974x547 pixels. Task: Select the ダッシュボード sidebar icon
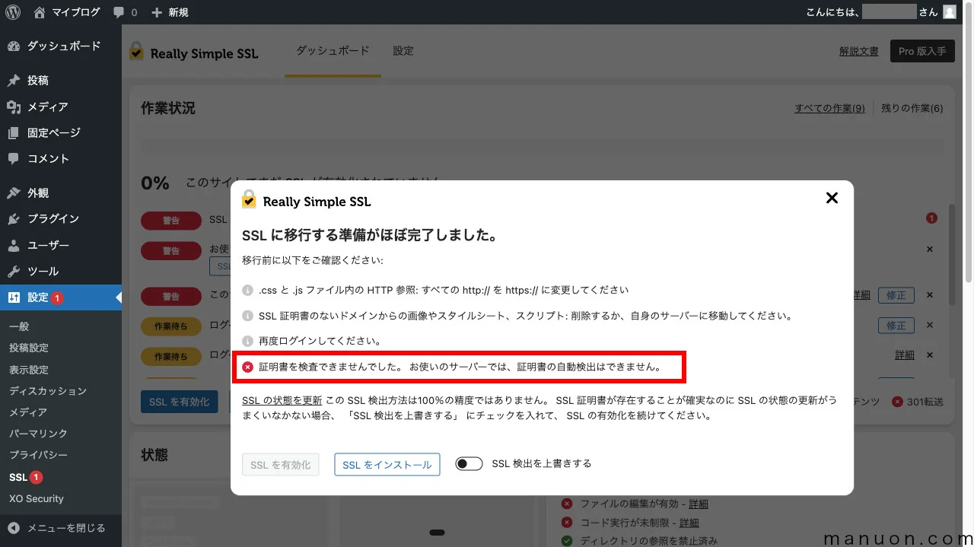[13, 46]
